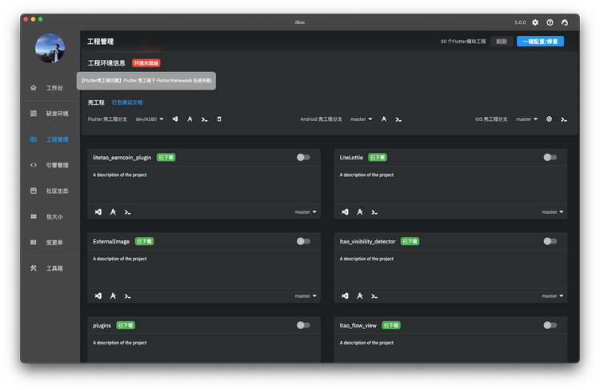
Task: Go to 工具箱 in sidebar
Action: tap(50, 268)
